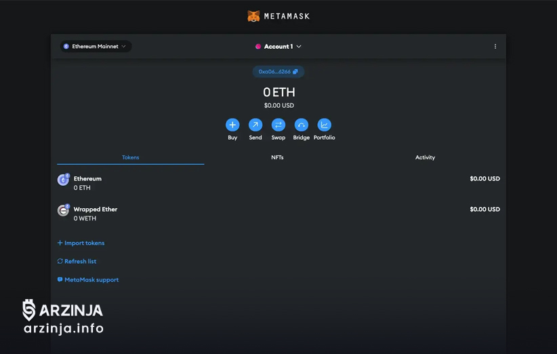Switch to the Activity tab

pos(426,157)
